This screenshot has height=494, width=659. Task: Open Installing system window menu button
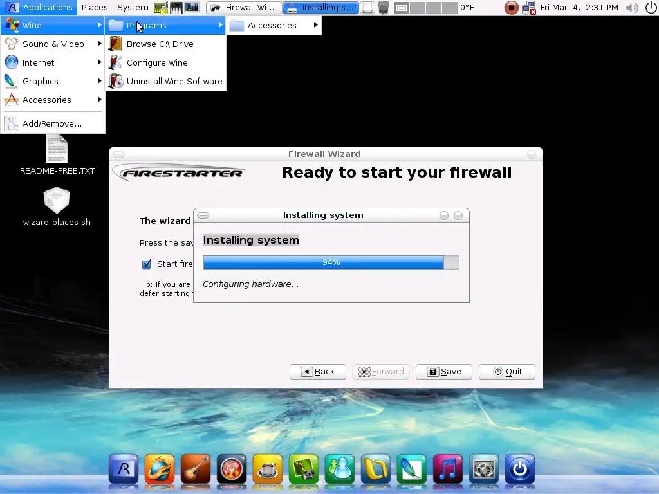(x=203, y=215)
